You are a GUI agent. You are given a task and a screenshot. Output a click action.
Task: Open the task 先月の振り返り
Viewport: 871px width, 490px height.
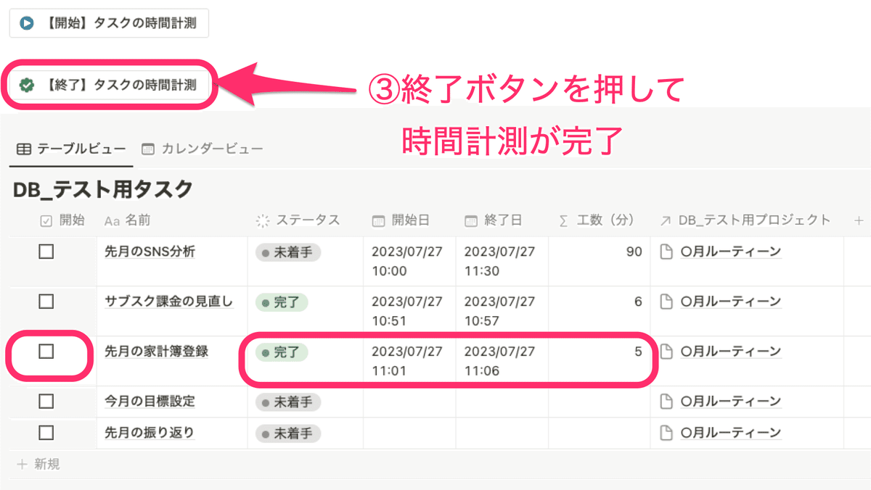click(x=150, y=433)
